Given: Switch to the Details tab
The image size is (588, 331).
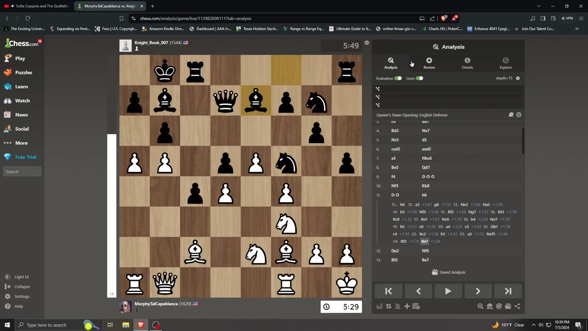Looking at the screenshot, I should [x=467, y=63].
